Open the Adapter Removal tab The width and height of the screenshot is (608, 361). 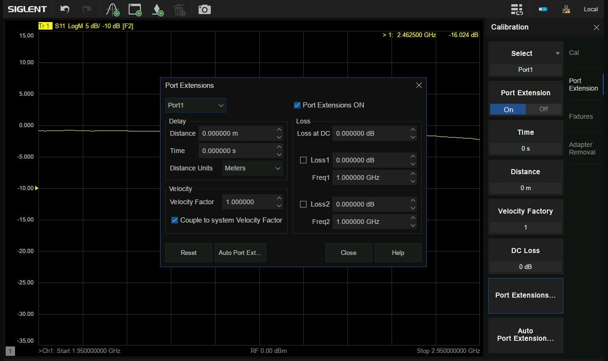click(582, 148)
